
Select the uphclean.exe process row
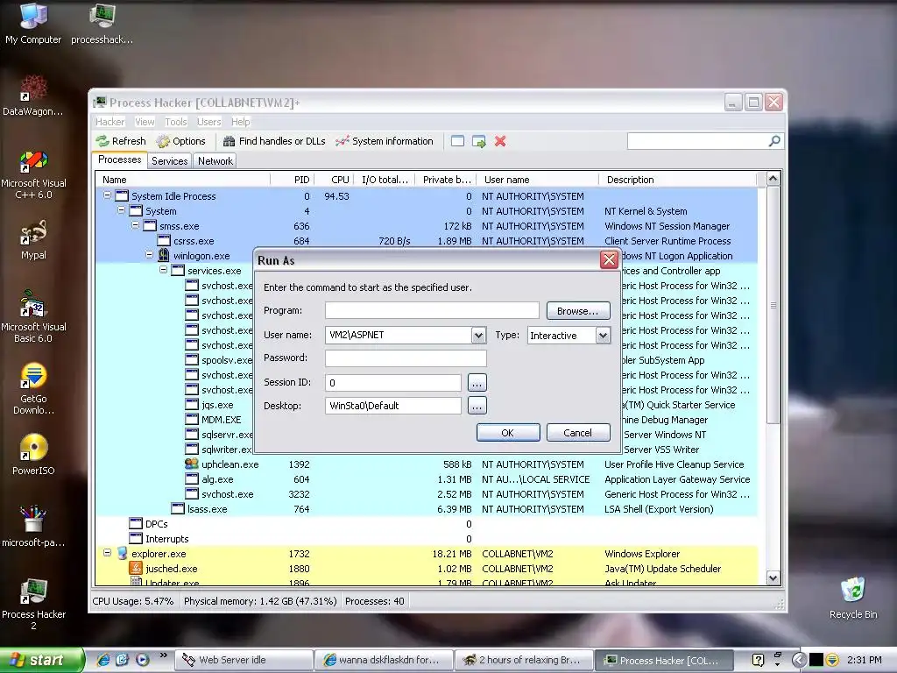(x=427, y=464)
